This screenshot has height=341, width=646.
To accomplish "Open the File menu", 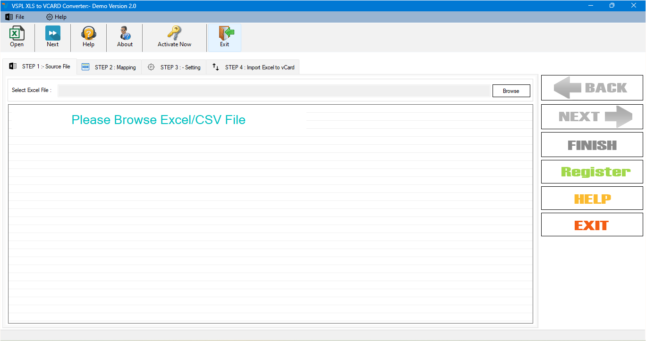I will 15,17.
